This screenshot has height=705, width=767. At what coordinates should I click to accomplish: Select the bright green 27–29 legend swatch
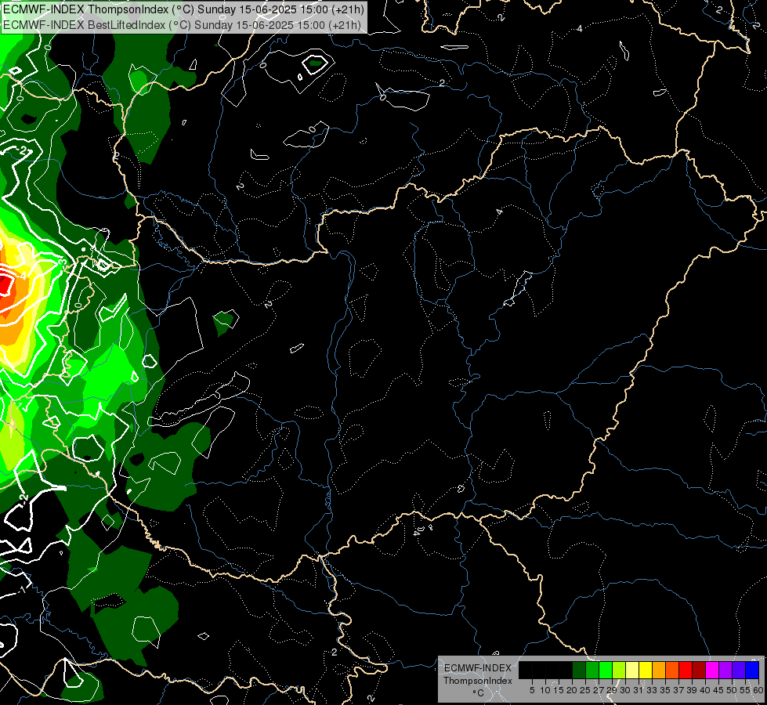tap(606, 670)
